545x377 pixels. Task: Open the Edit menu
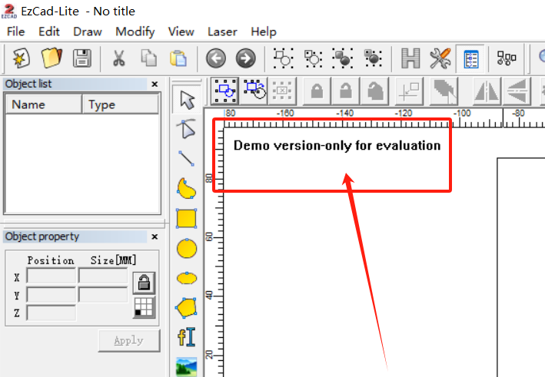(49, 31)
